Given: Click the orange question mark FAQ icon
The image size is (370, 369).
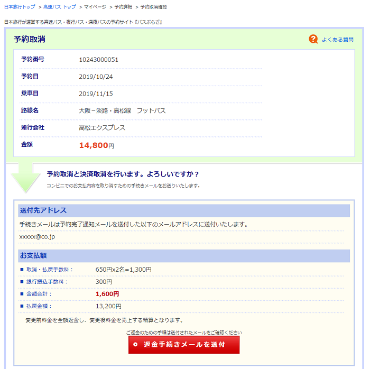Looking at the screenshot, I should (x=313, y=39).
